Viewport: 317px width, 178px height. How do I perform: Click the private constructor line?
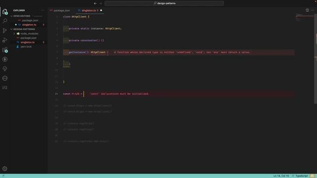click(86, 41)
